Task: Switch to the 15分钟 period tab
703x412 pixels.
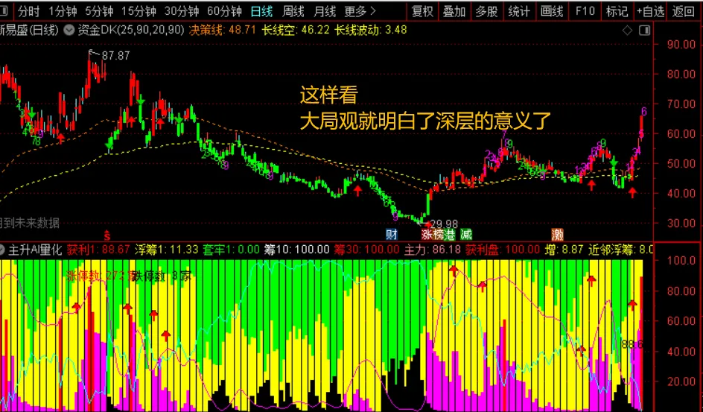Action: (x=139, y=11)
